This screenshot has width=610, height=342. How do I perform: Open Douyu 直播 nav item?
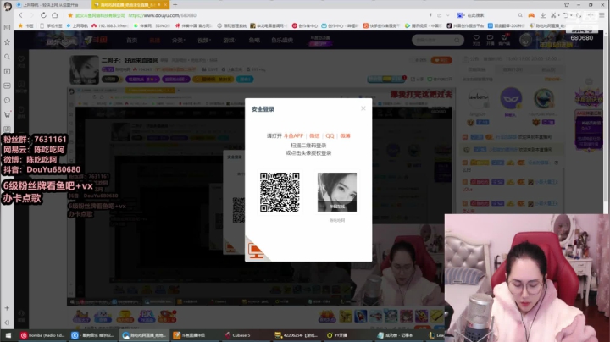tap(155, 40)
